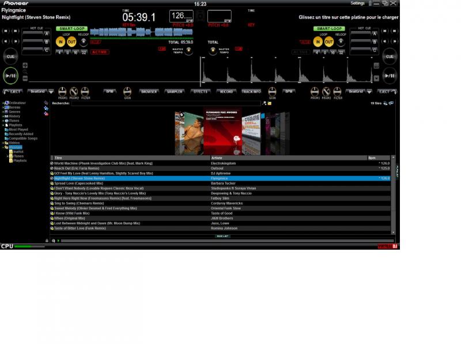Click the left deck GAIN knob
This screenshot has height=344, width=461.
pos(127,91)
